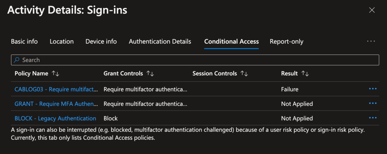Select the Conditional Access tab
This screenshot has height=154, width=387.
232,41
